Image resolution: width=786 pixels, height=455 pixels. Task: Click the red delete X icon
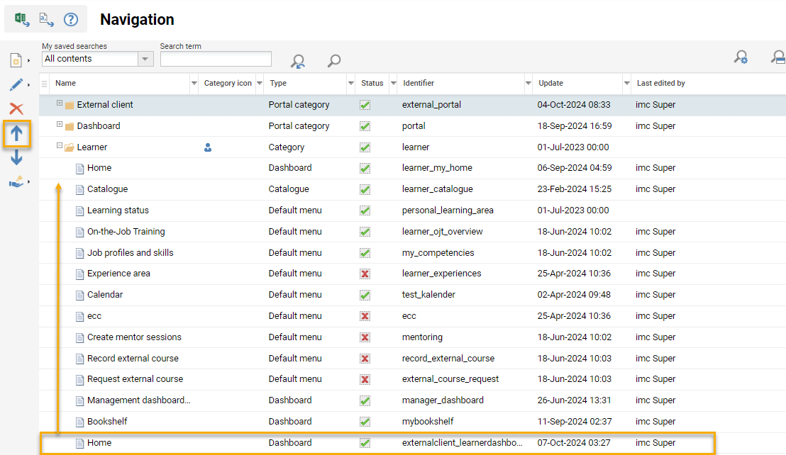16,108
